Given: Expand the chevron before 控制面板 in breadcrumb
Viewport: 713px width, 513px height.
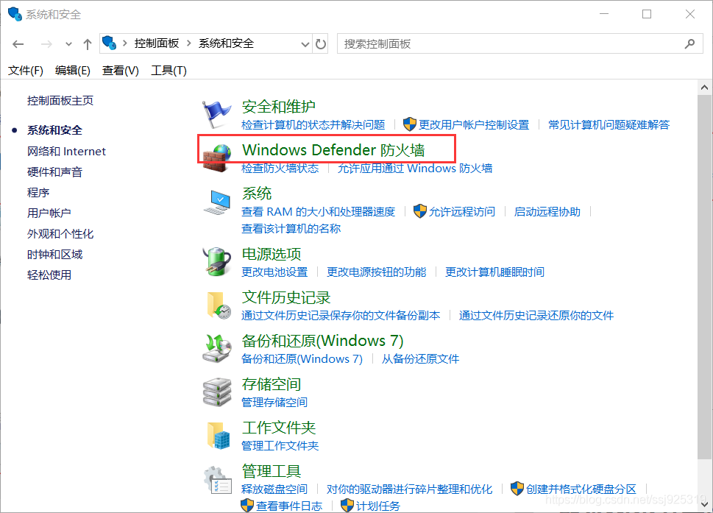Looking at the screenshot, I should coord(124,43).
